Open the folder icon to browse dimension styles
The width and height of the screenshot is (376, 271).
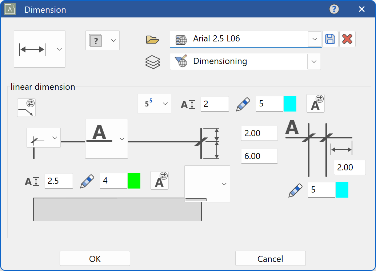click(153, 40)
